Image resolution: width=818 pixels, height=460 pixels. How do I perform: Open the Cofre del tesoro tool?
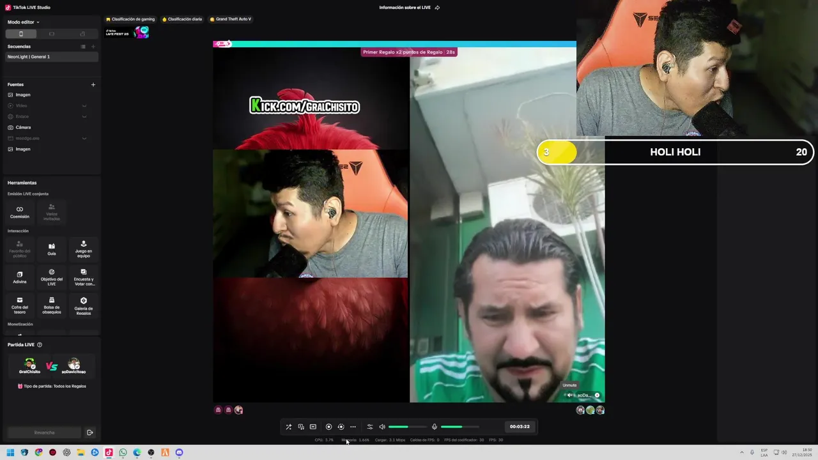(x=20, y=305)
